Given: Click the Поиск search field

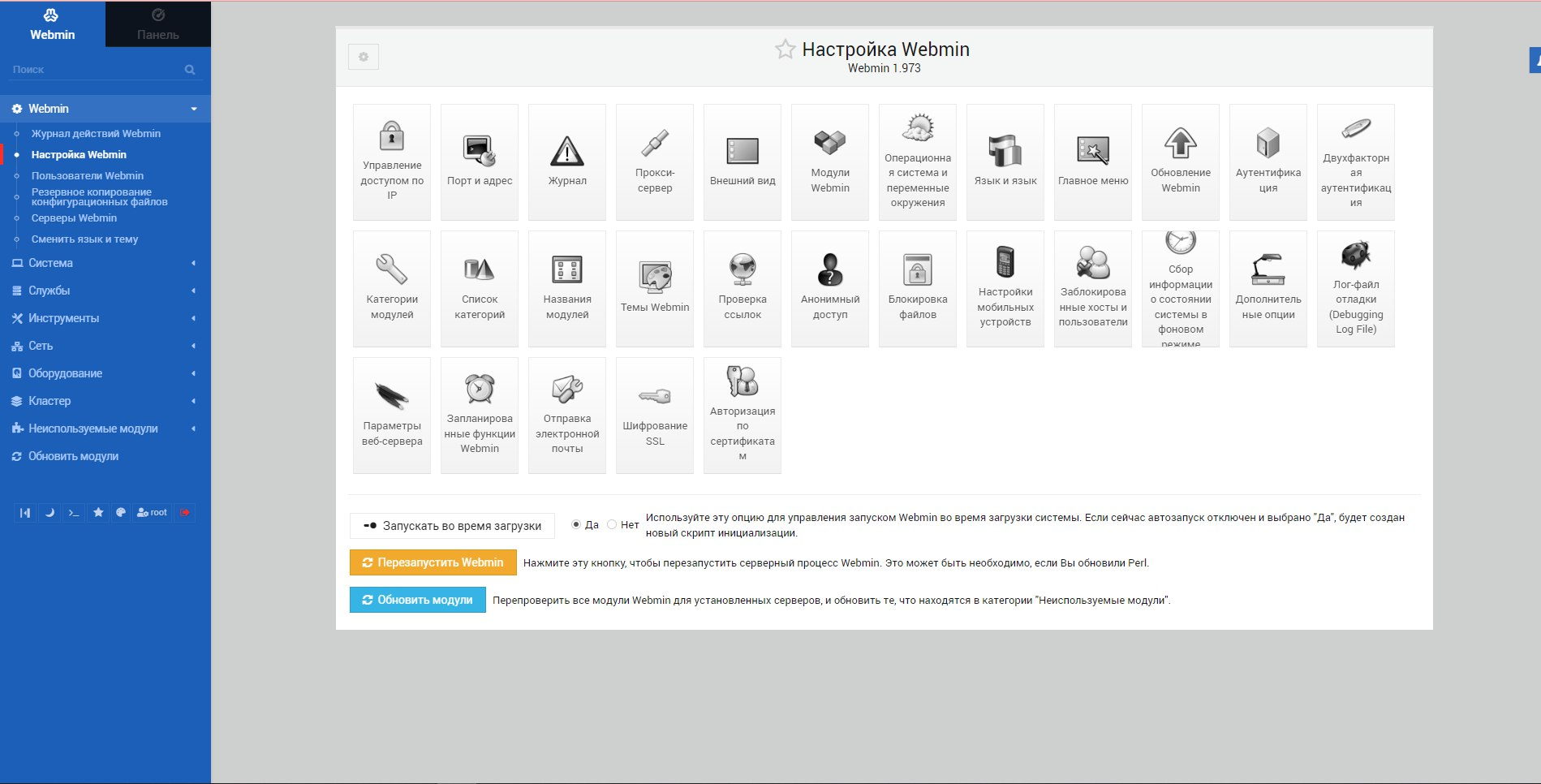Looking at the screenshot, I should coord(96,70).
